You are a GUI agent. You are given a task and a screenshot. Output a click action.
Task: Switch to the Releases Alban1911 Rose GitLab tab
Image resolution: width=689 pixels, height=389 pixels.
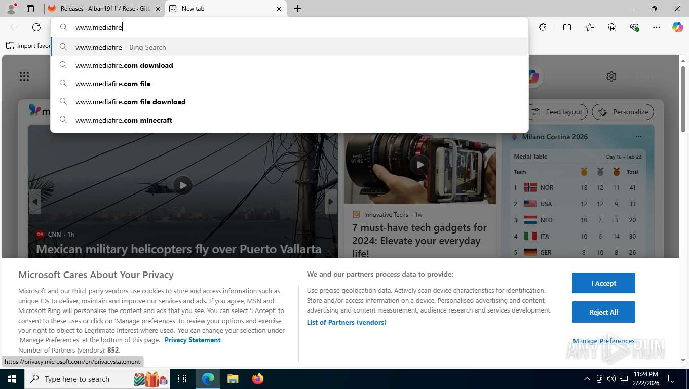[104, 9]
